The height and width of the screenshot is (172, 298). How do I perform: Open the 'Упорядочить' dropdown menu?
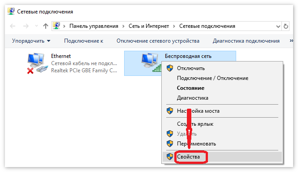tap(31, 41)
